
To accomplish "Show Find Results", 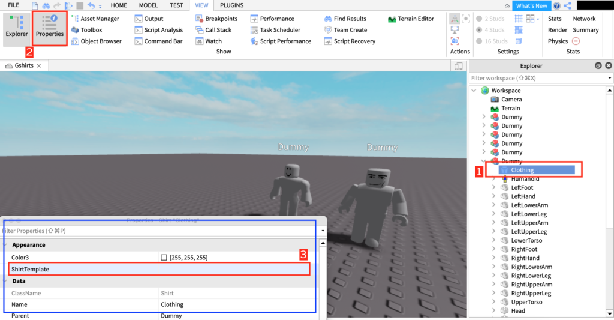I will point(345,19).
